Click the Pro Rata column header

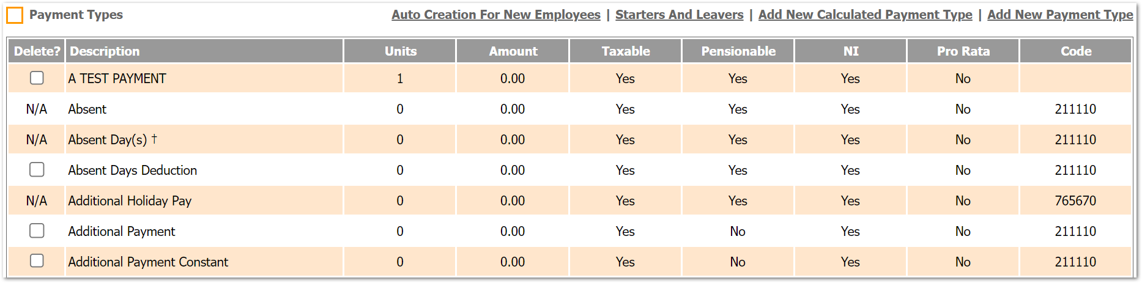963,51
